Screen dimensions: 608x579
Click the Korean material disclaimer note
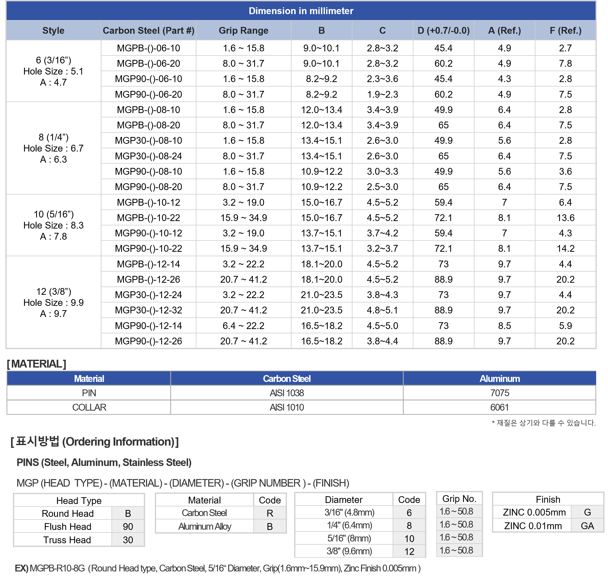click(x=544, y=423)
